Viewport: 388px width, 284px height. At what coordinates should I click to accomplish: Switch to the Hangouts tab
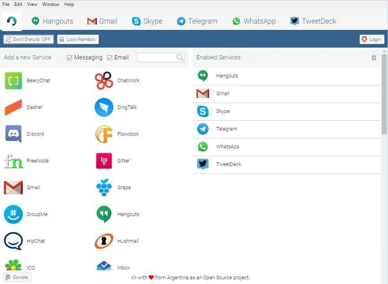tap(52, 21)
